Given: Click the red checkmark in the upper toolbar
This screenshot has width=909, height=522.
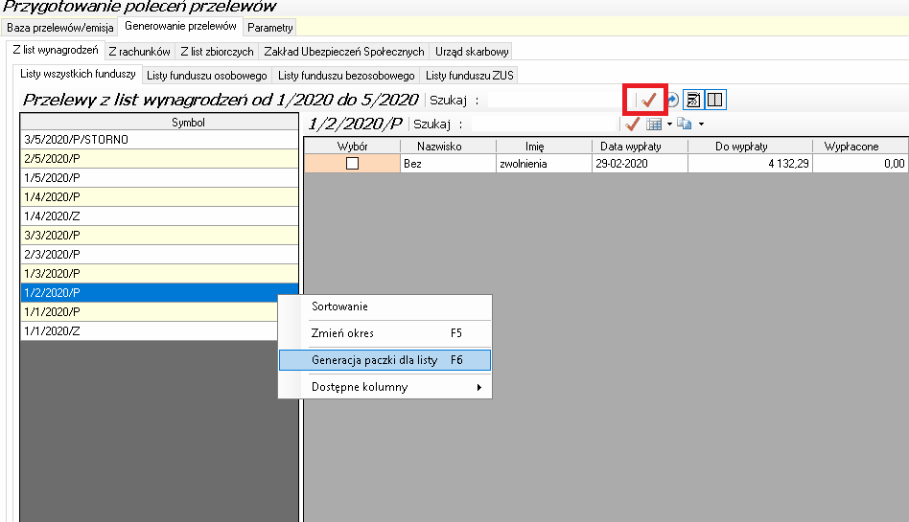Looking at the screenshot, I should click(x=649, y=100).
